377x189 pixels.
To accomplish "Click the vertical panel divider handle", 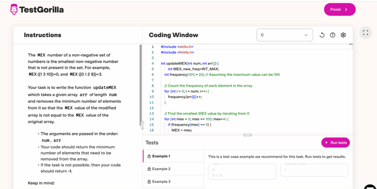I will (x=142, y=125).
